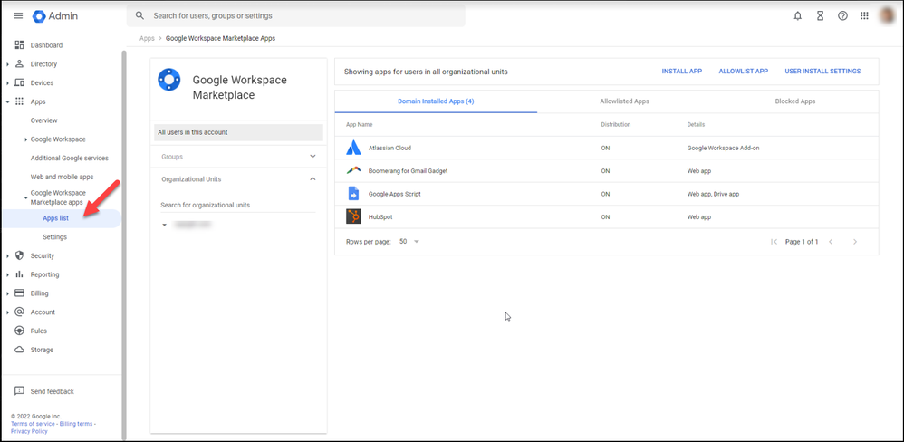
Task: Click the Dashboard icon in sidebar
Action: (19, 45)
